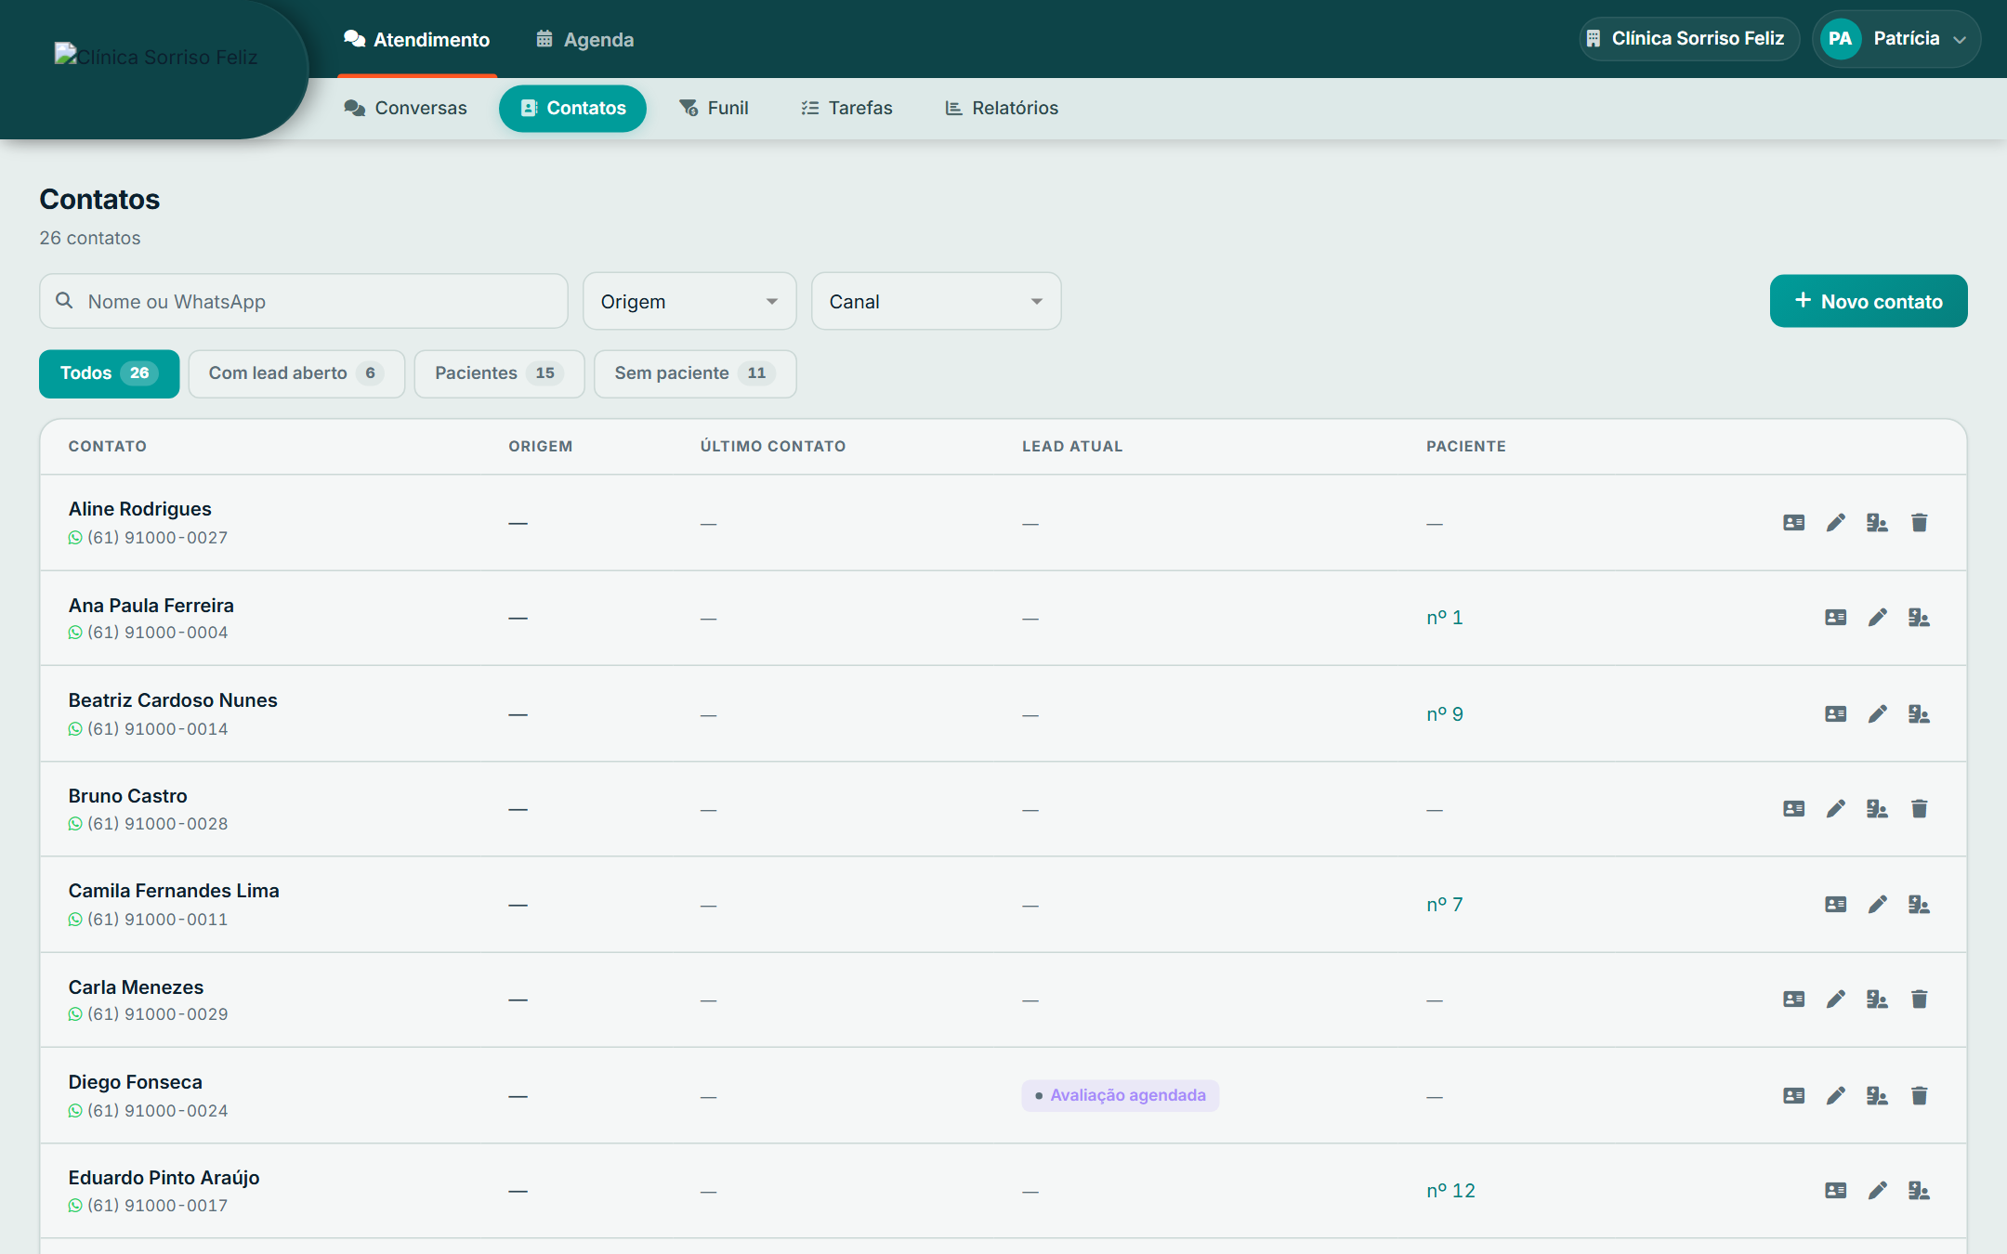Filter by Pacientes chip

click(x=499, y=373)
